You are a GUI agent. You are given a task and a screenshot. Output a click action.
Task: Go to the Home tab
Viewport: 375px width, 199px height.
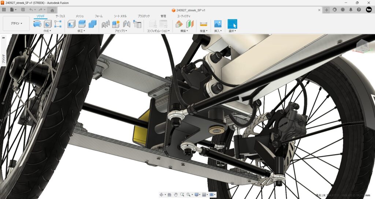[x=52, y=10]
